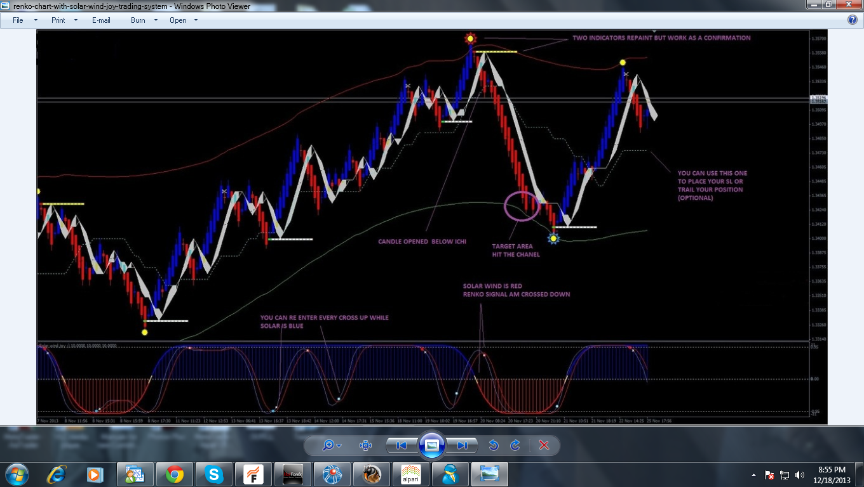This screenshot has height=487, width=864.
Task: Delete the picture with red X
Action: pyautogui.click(x=544, y=445)
